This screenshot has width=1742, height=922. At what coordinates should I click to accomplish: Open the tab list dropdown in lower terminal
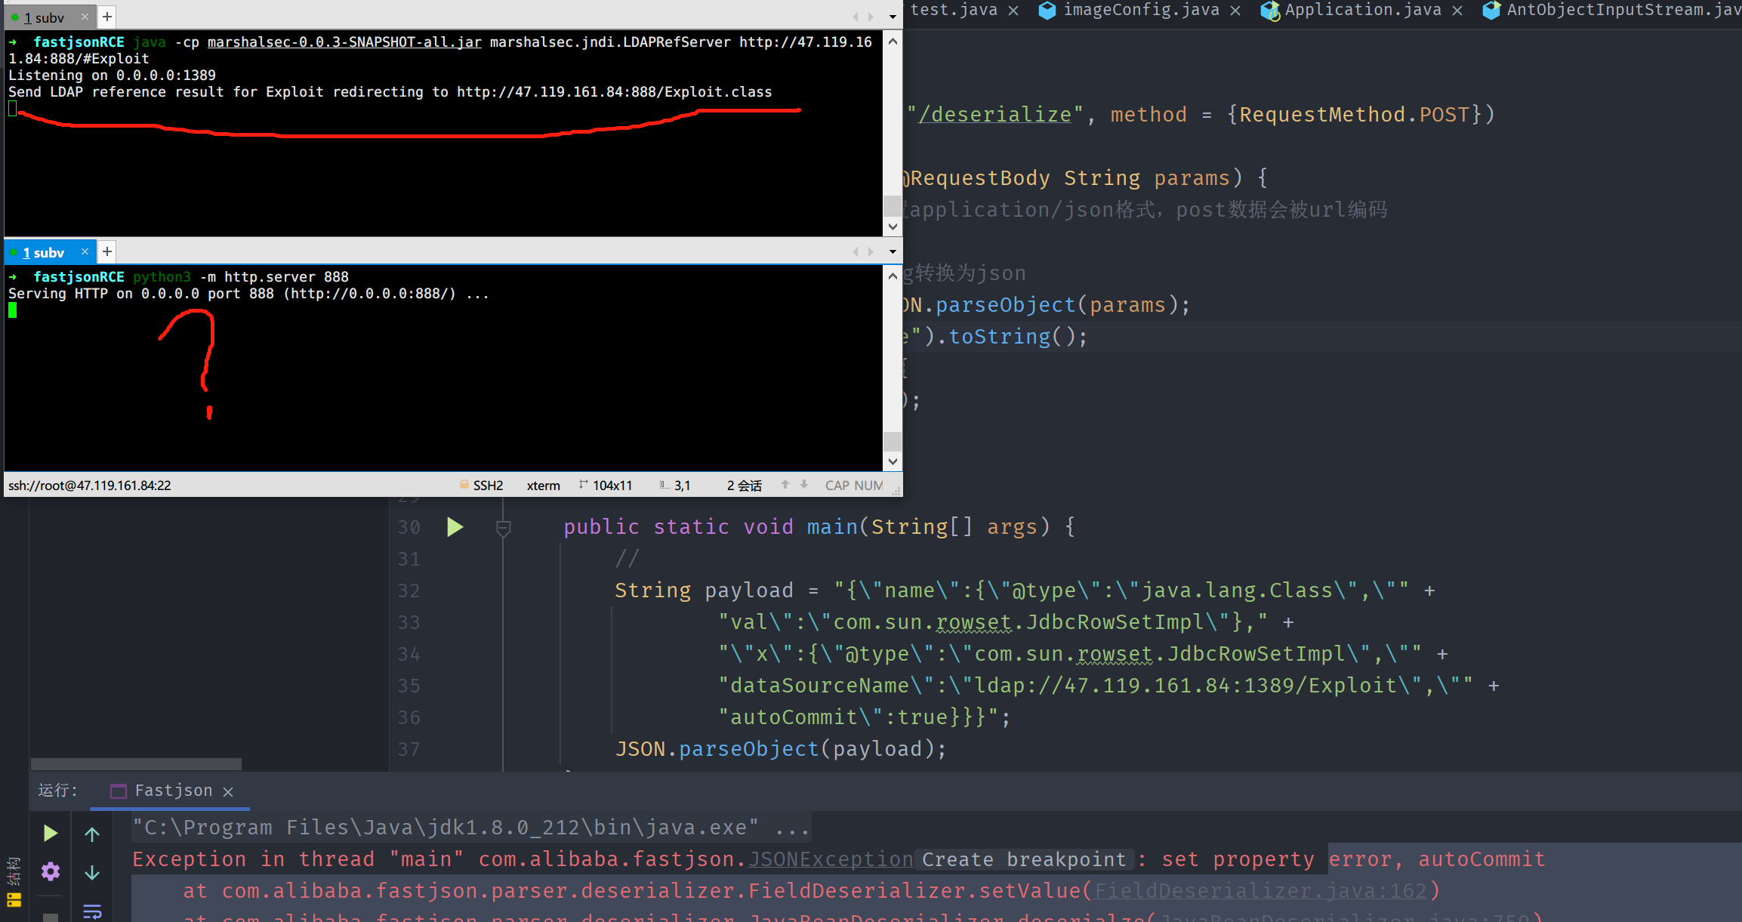(x=893, y=251)
